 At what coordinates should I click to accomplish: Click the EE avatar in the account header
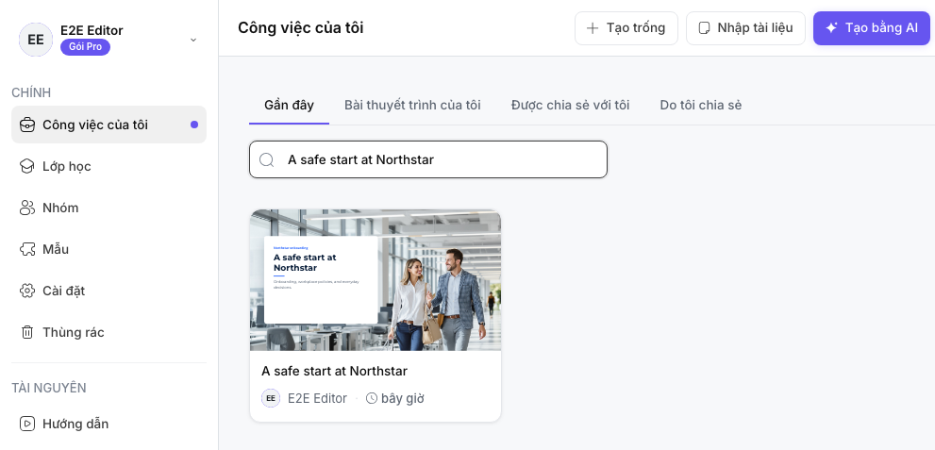[36, 40]
